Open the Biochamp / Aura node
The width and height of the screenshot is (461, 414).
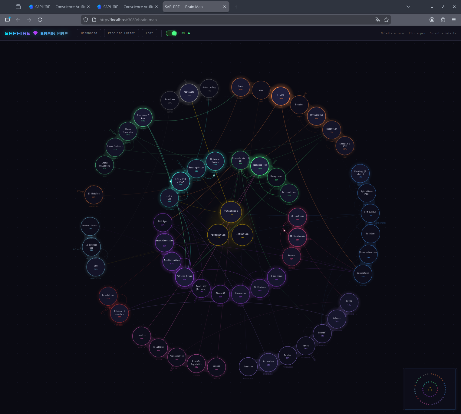click(x=143, y=117)
